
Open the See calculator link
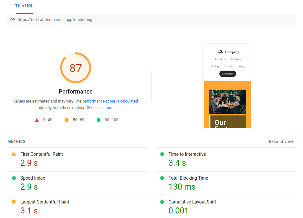pyautogui.click(x=99, y=108)
